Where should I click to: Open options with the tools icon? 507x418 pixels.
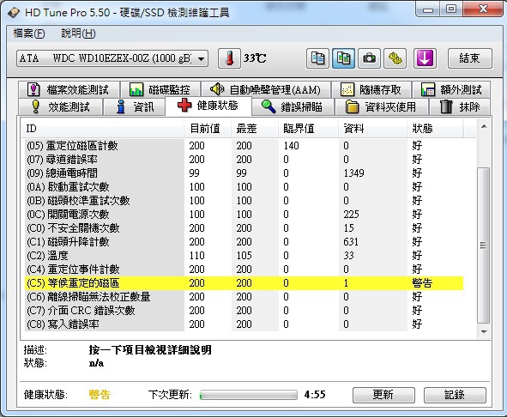(395, 58)
